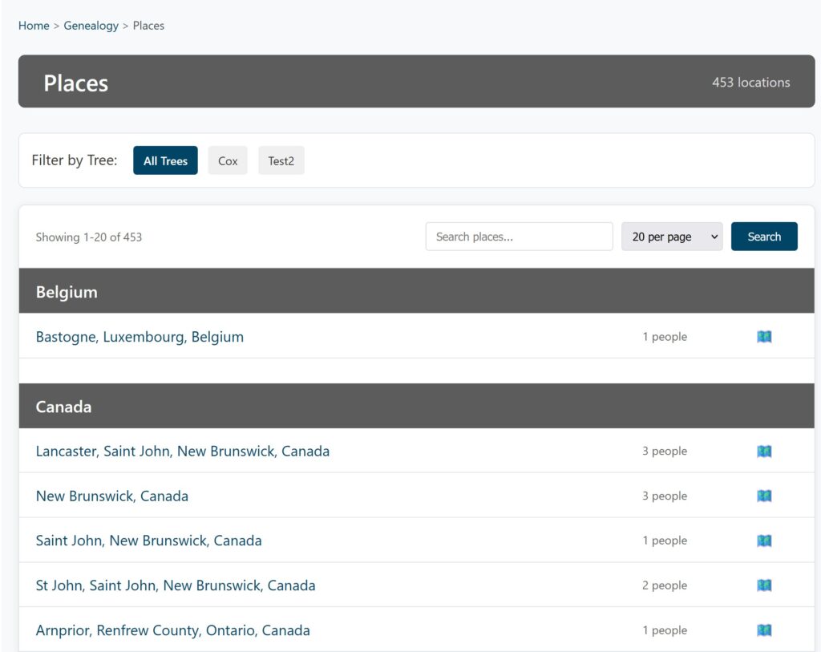Image resolution: width=821 pixels, height=652 pixels.
Task: Click map icon for Arnprior, Renfrew County
Action: click(764, 630)
